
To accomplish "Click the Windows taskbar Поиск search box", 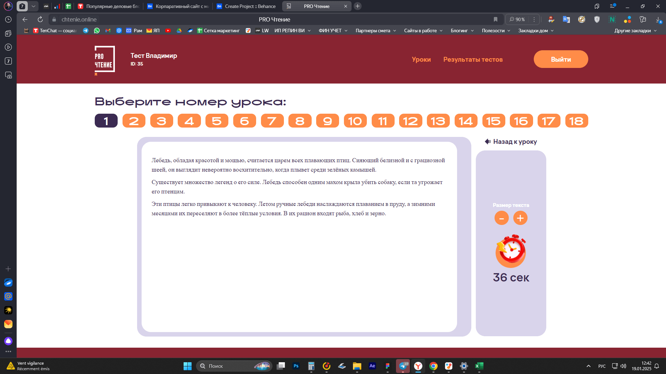I will tap(234, 366).
